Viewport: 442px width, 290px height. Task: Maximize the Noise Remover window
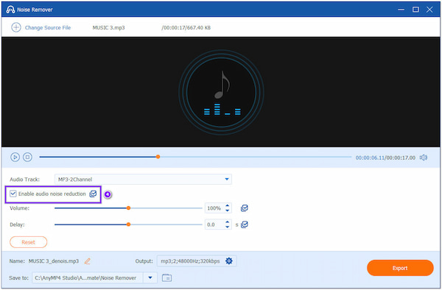click(x=415, y=10)
